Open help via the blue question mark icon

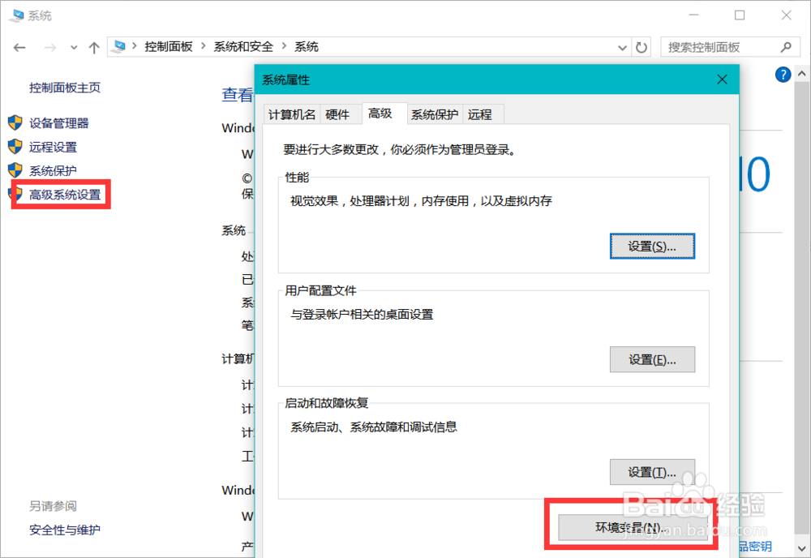click(783, 74)
